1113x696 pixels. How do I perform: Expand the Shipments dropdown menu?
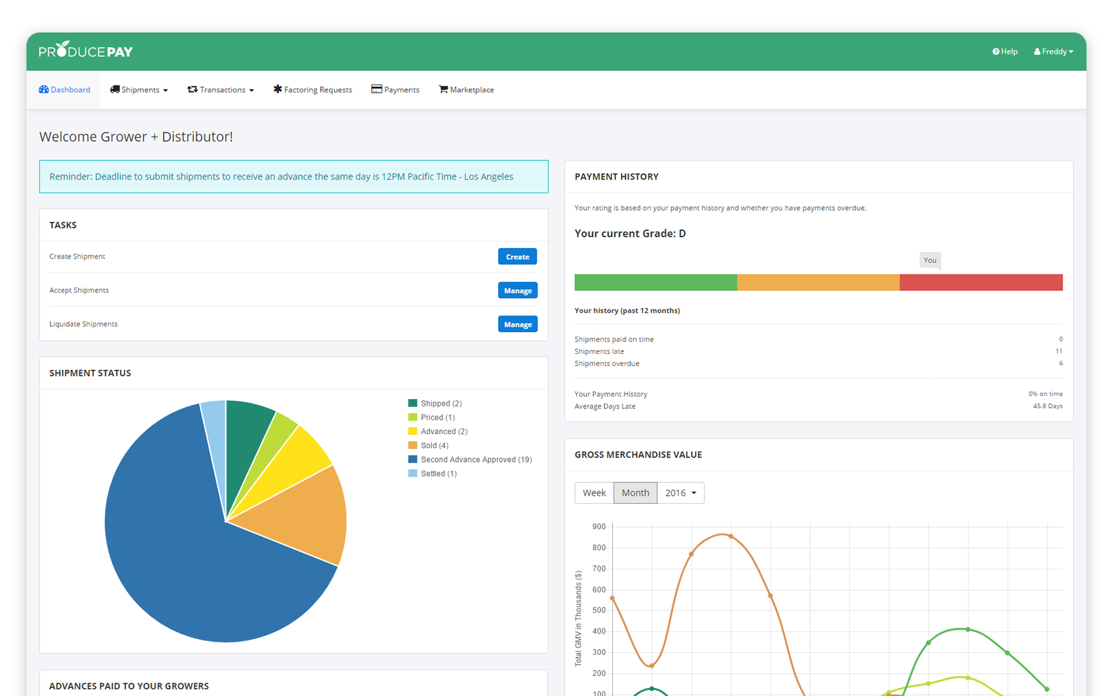(x=139, y=89)
